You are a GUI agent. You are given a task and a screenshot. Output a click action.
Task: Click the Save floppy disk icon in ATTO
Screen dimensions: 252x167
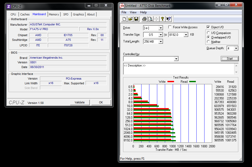pos(136,19)
